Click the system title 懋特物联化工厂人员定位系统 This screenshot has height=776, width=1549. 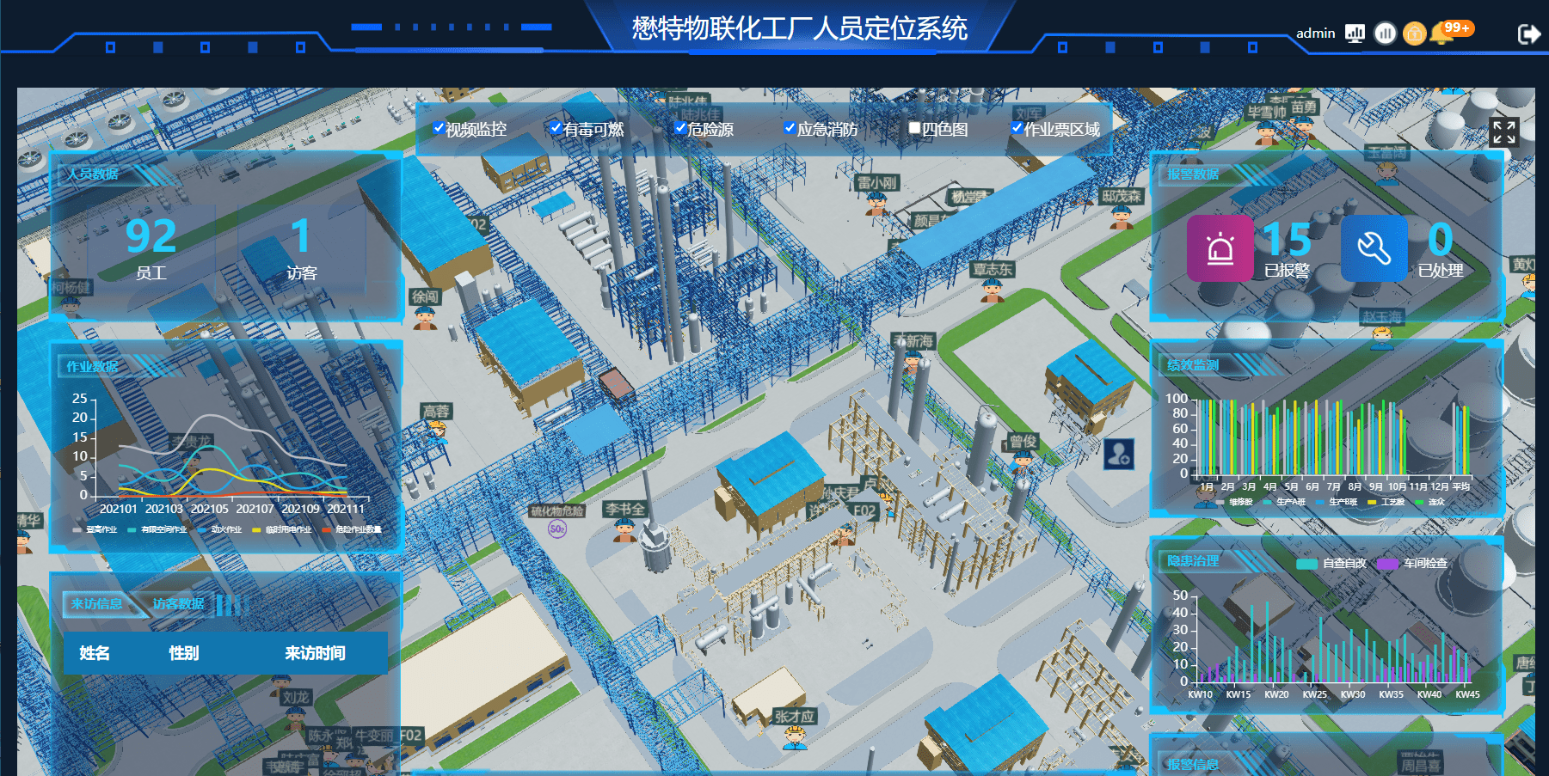pyautogui.click(x=800, y=28)
